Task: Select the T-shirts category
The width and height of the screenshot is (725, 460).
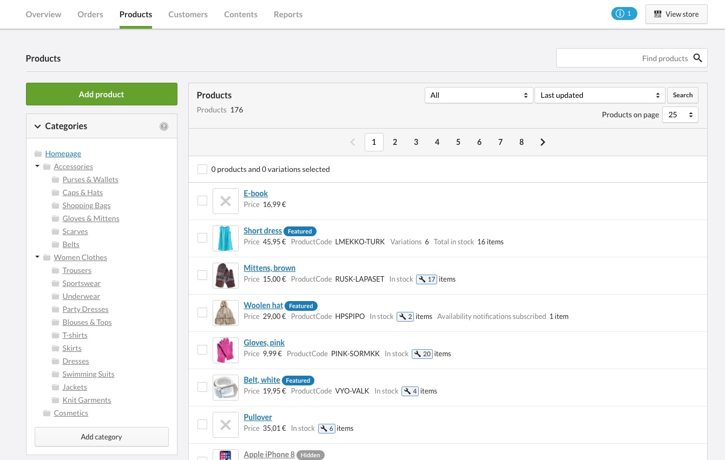Action: tap(75, 336)
